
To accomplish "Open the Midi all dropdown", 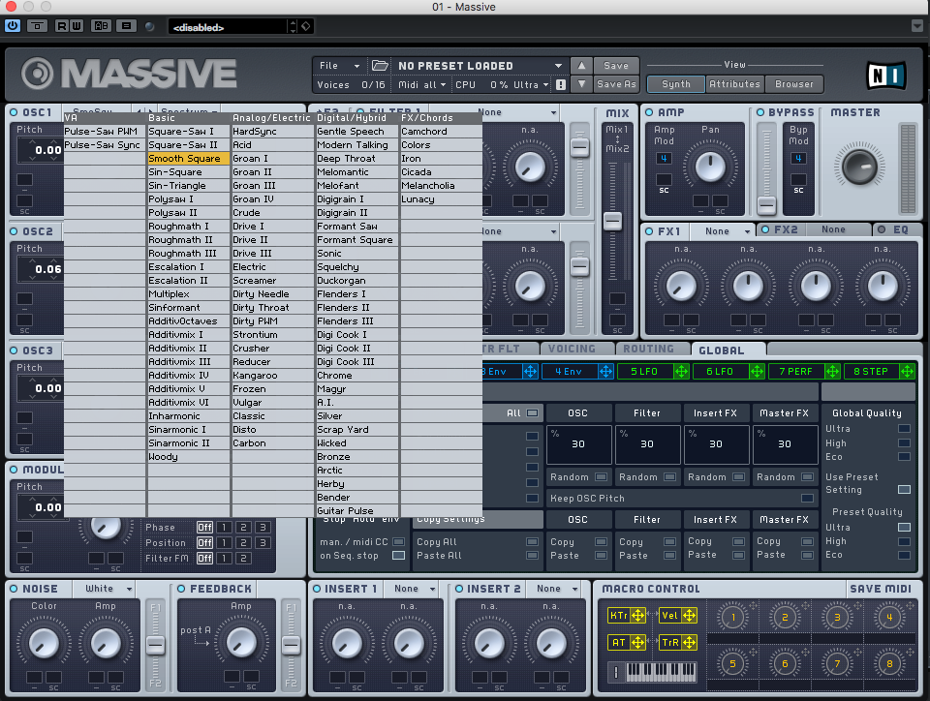I will click(x=422, y=85).
